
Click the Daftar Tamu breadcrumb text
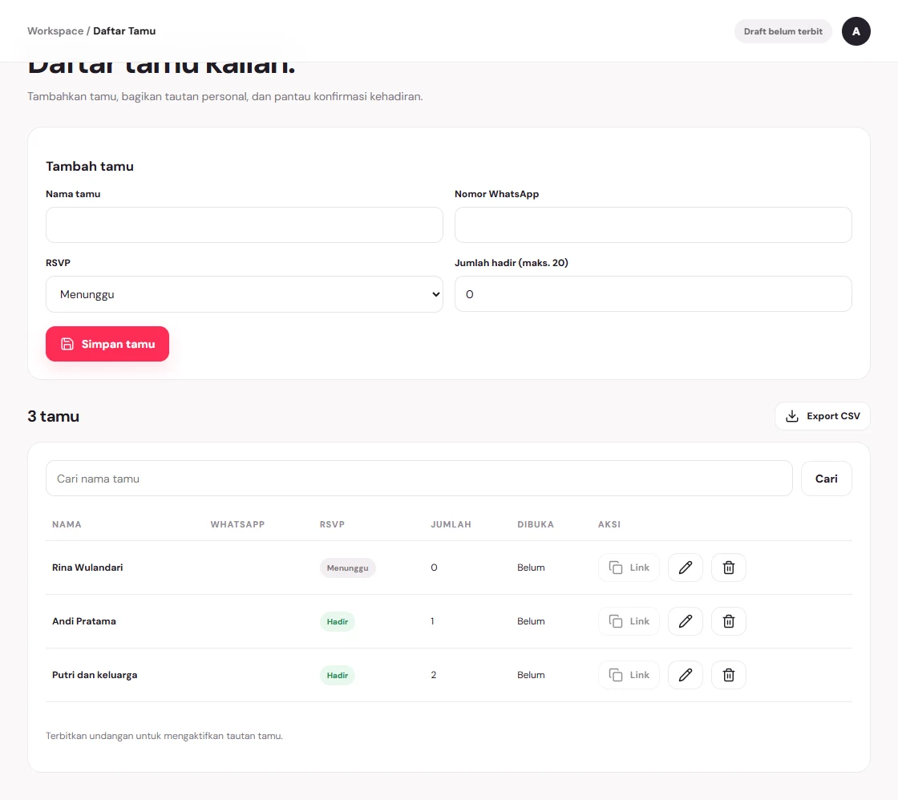[x=124, y=31]
